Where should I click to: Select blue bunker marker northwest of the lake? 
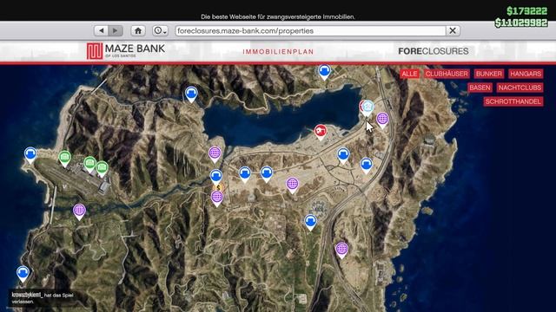(x=191, y=94)
